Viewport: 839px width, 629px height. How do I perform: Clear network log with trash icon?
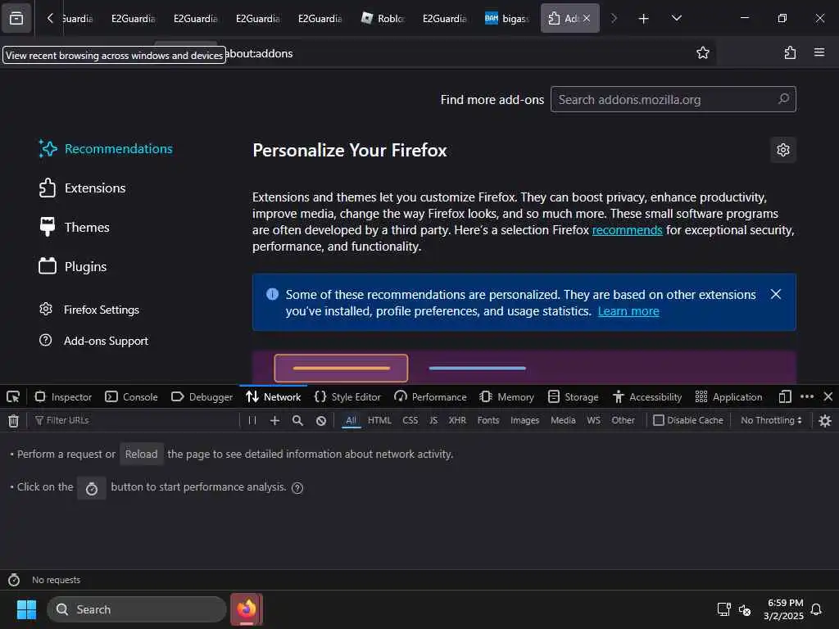pyautogui.click(x=13, y=421)
